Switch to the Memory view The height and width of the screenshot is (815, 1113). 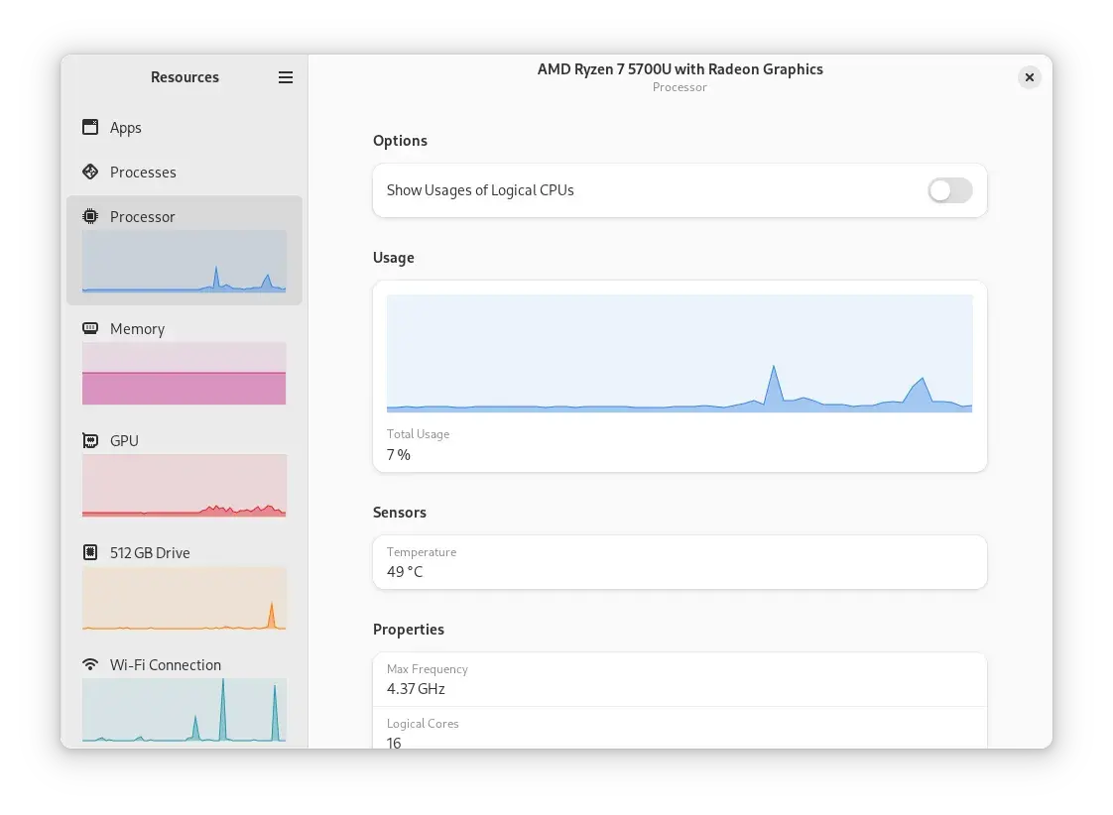coord(138,328)
